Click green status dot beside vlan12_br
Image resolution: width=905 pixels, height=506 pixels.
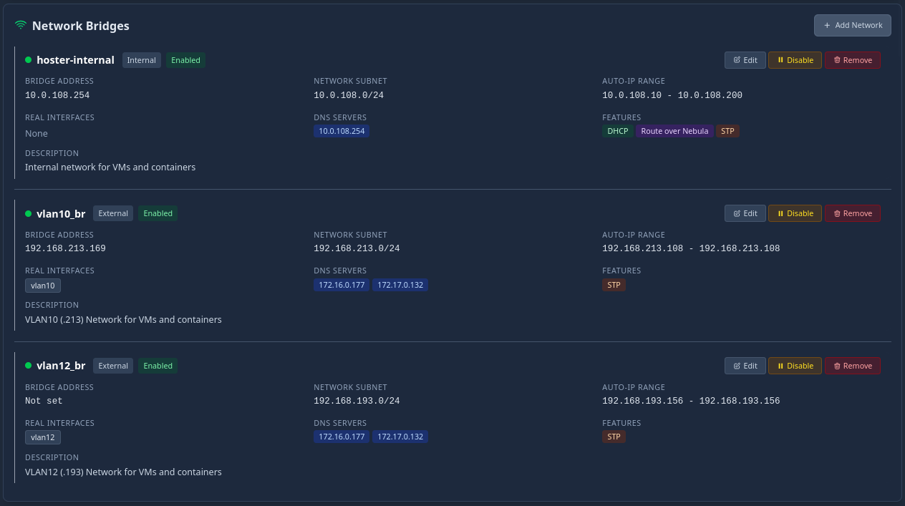(29, 366)
